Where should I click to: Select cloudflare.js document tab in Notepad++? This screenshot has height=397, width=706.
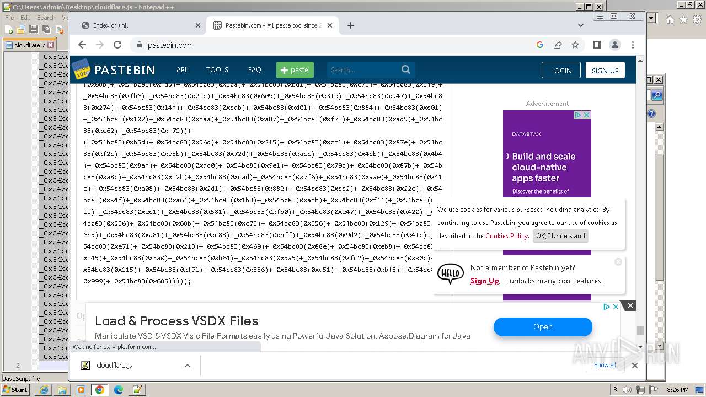pos(29,45)
